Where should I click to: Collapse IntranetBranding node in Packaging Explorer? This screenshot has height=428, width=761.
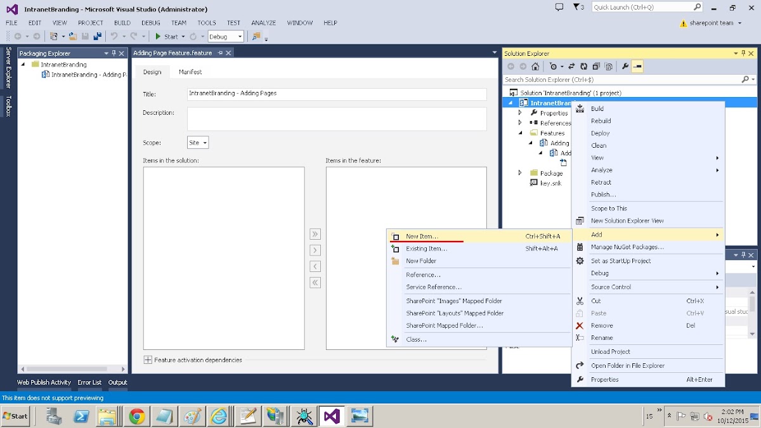(x=23, y=65)
